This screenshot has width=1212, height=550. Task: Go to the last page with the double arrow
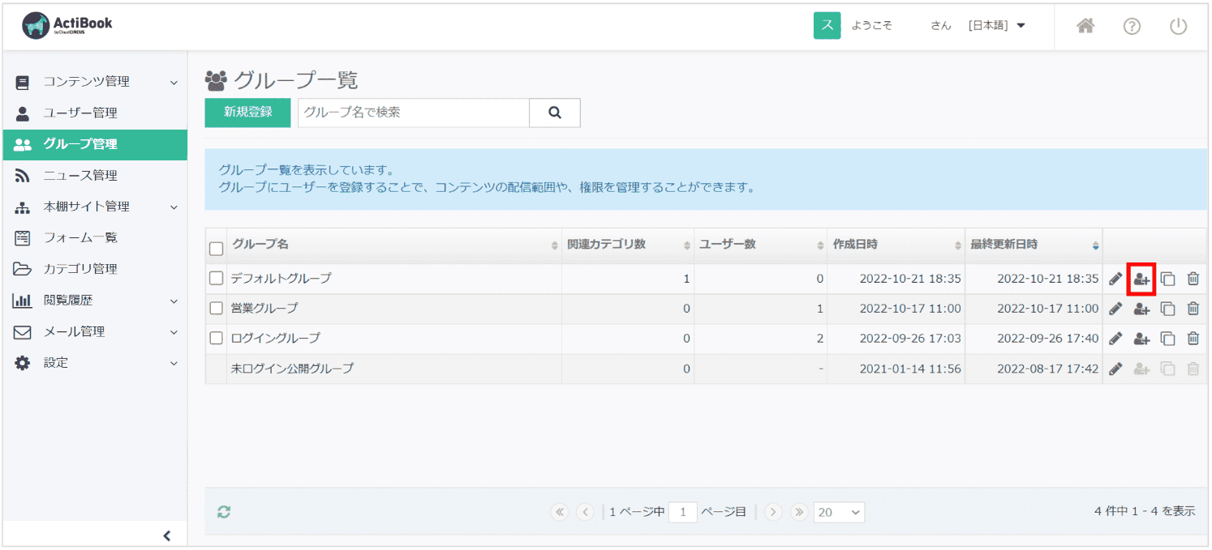tap(799, 512)
